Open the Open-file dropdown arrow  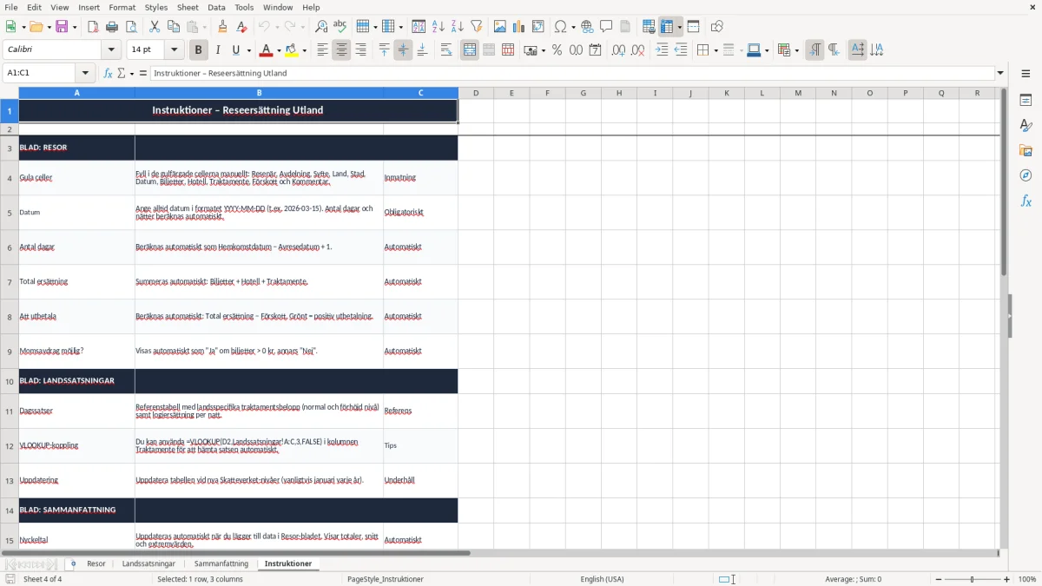[48, 27]
